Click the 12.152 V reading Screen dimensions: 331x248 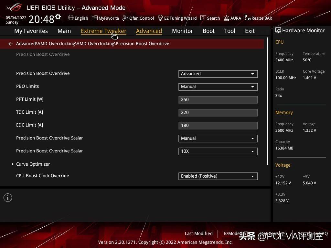[x=283, y=183]
